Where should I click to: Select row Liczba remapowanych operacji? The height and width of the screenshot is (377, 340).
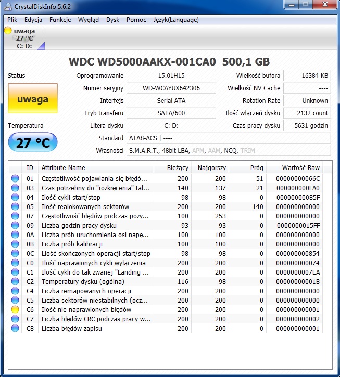click(x=166, y=291)
